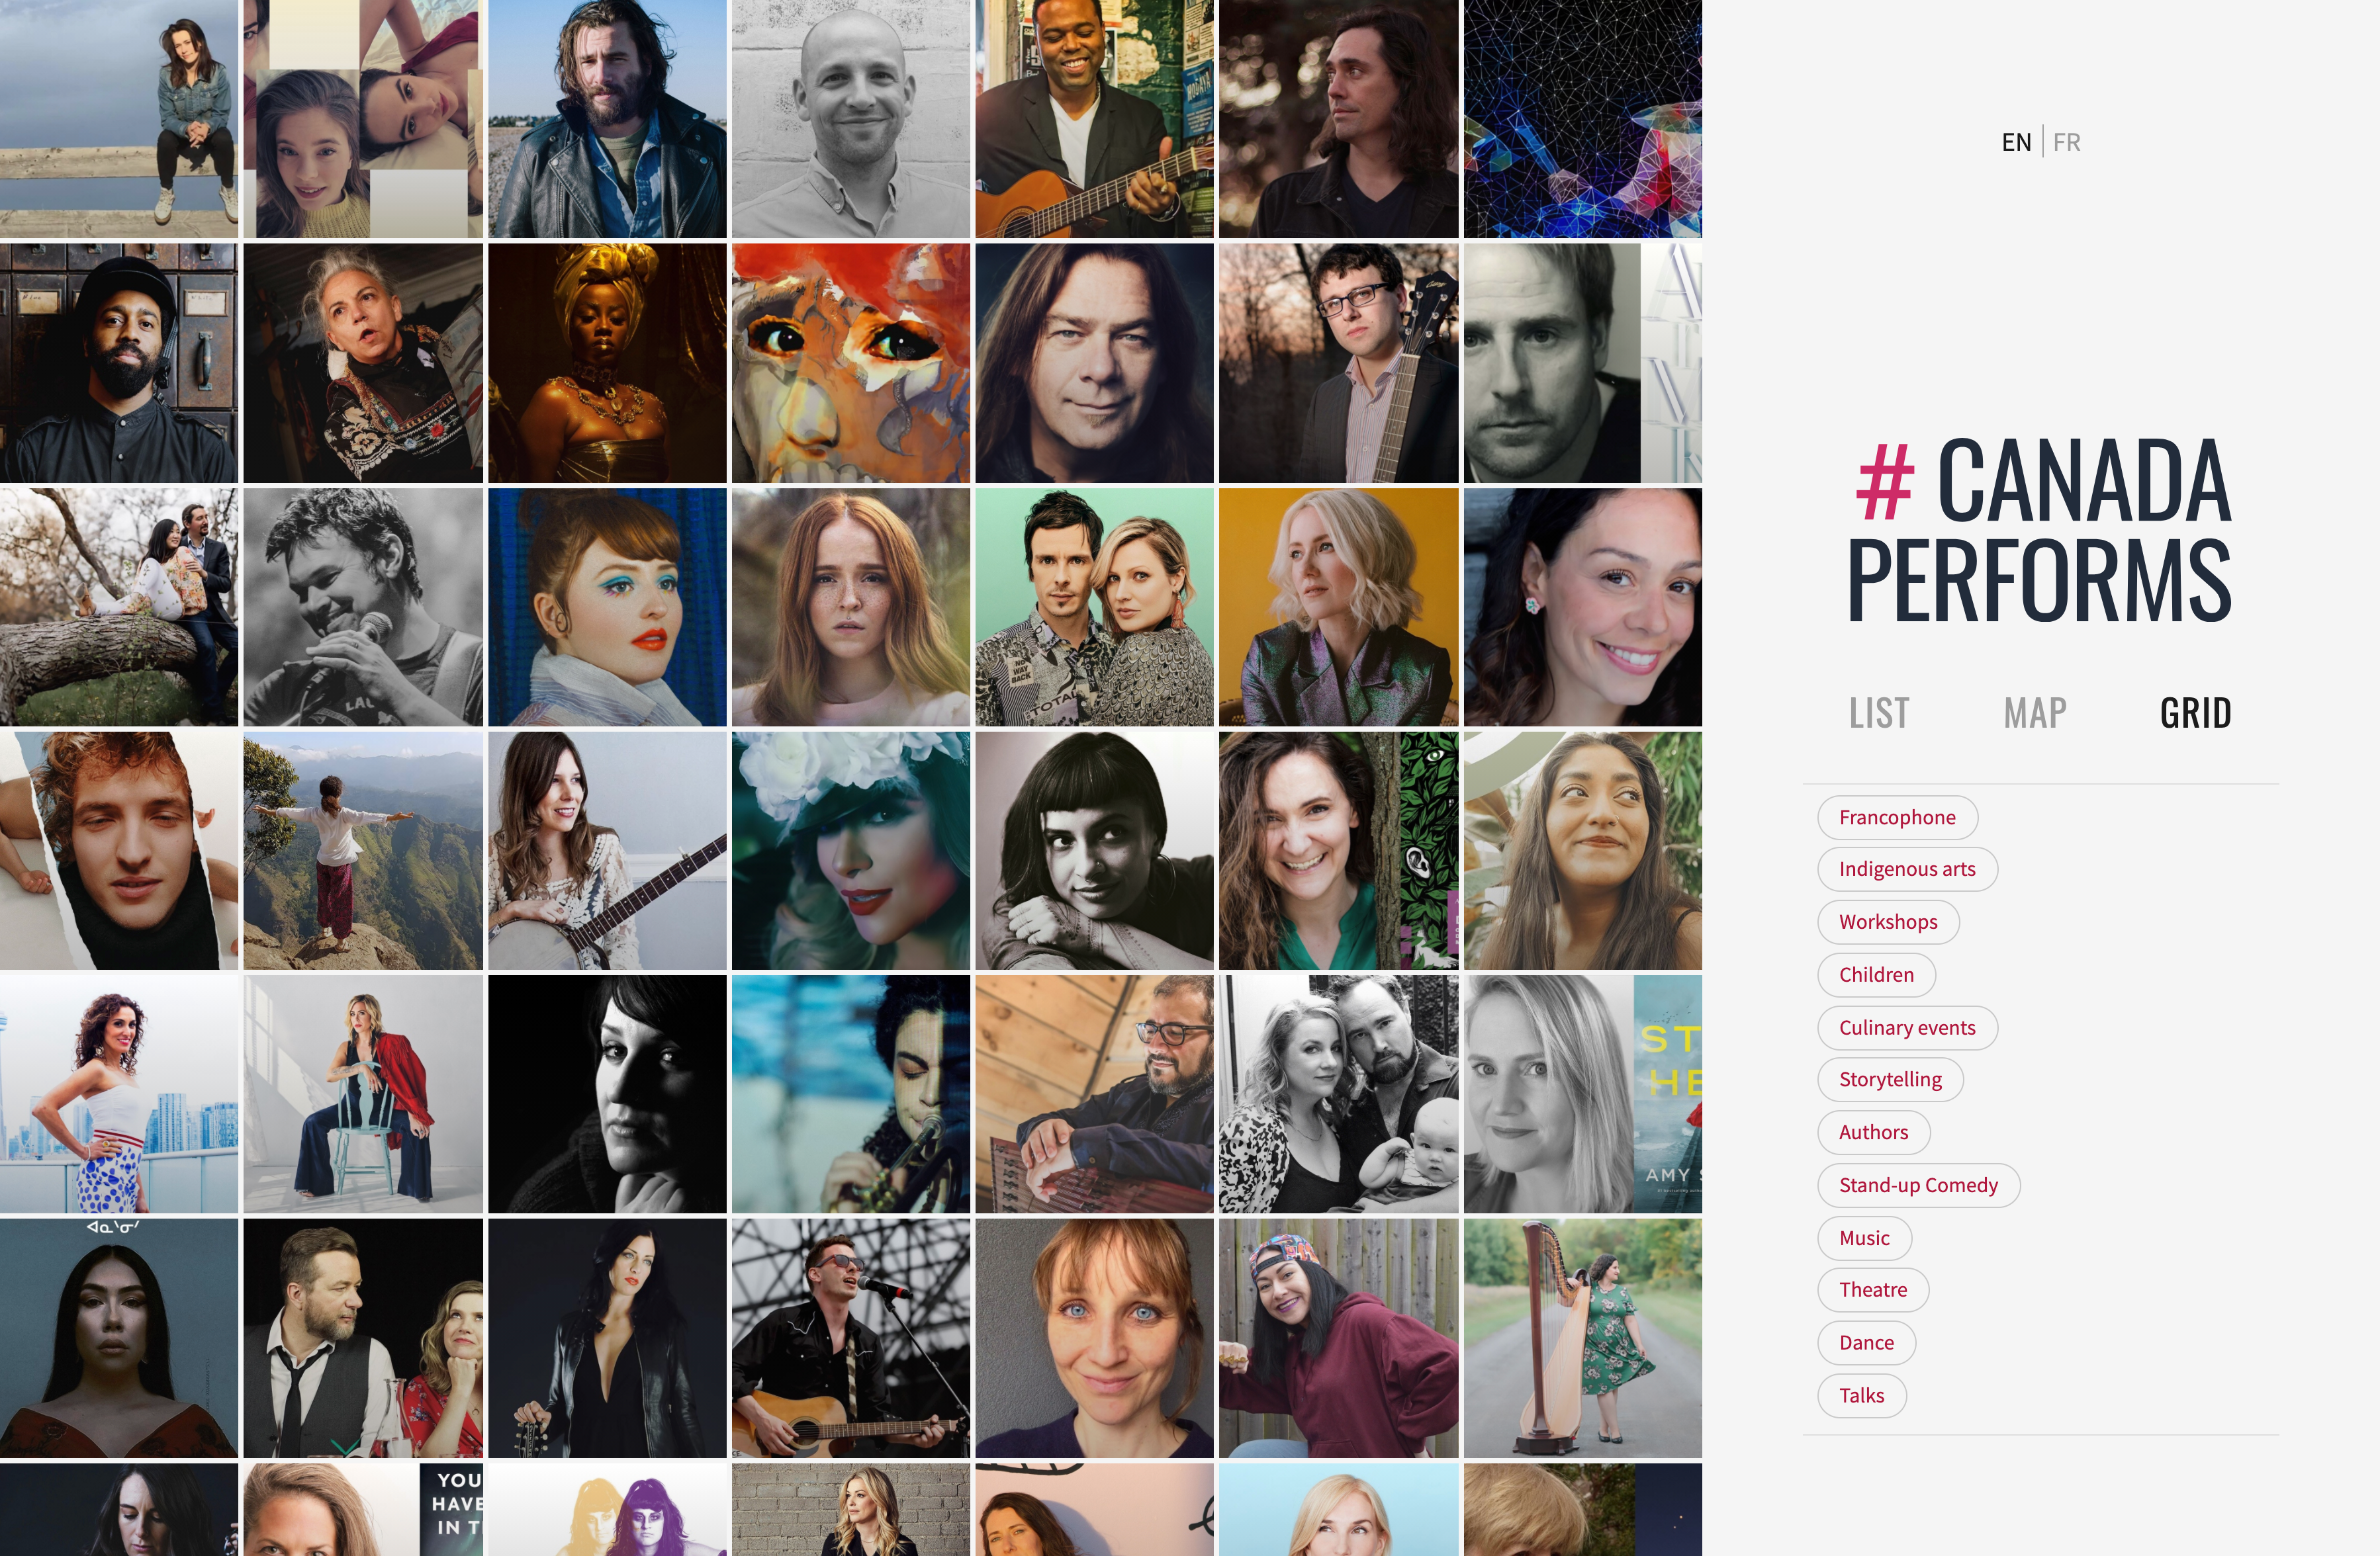Pick the Storytelling filter
The image size is (2380, 1556).
pos(1890,1080)
